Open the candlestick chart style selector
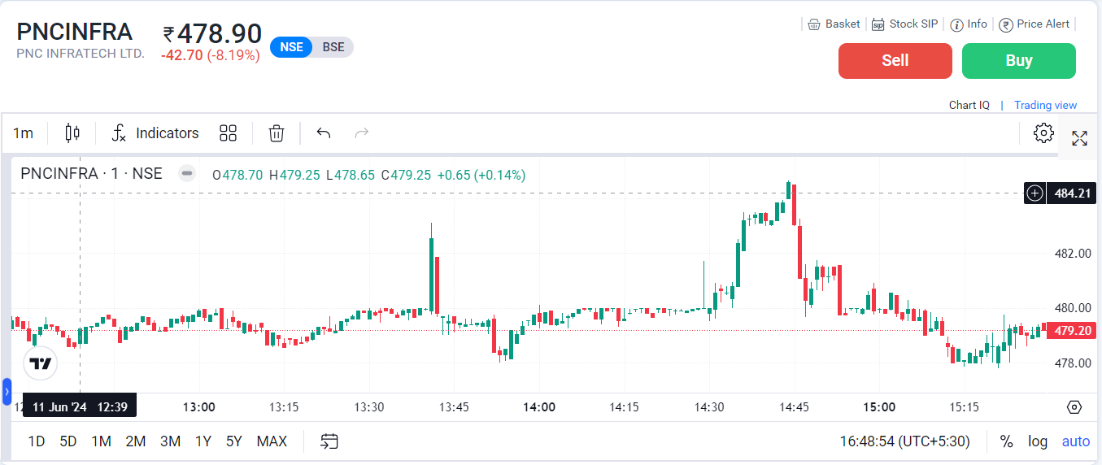 coord(72,133)
